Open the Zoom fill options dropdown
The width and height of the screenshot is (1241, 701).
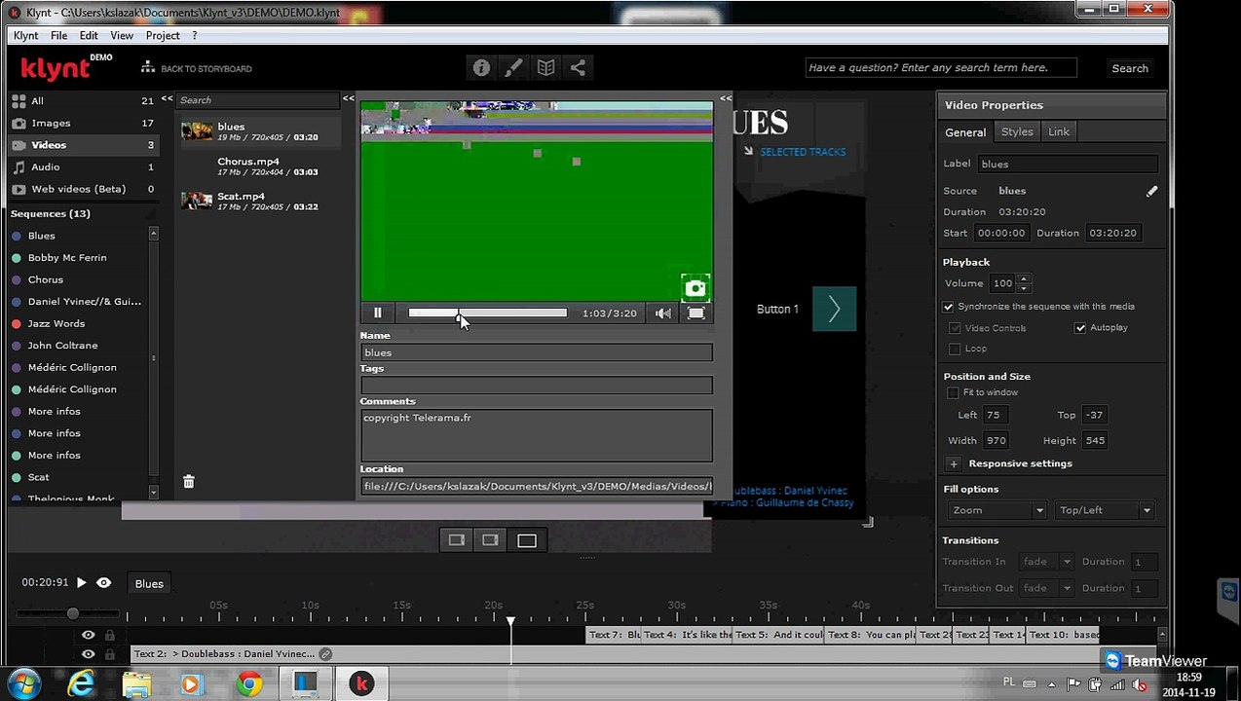tap(997, 510)
